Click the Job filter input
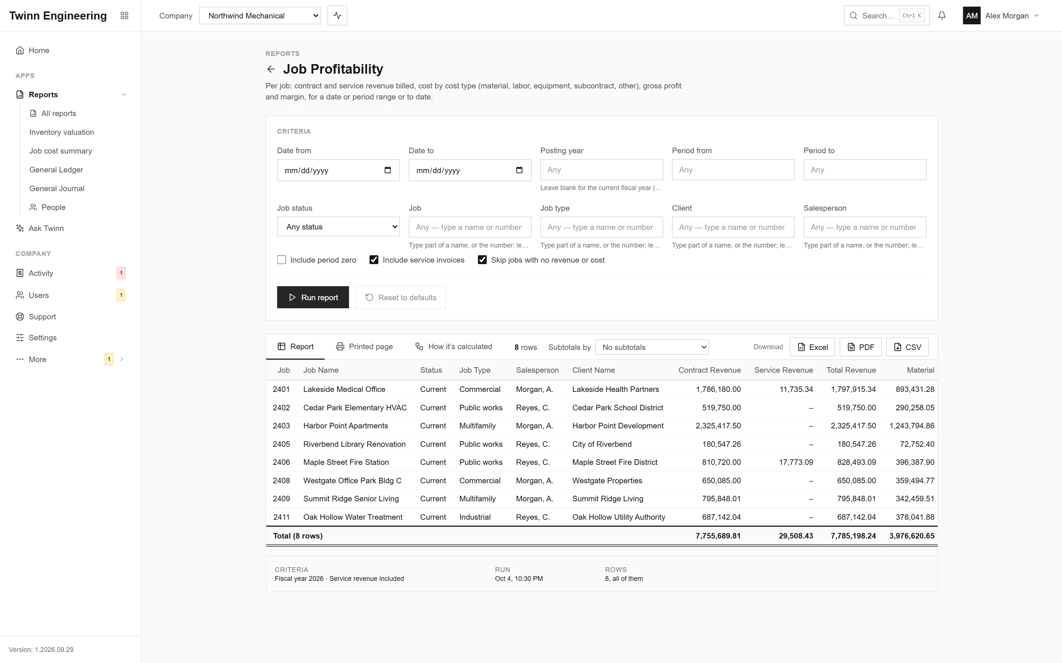This screenshot has width=1062, height=663. 469,228
